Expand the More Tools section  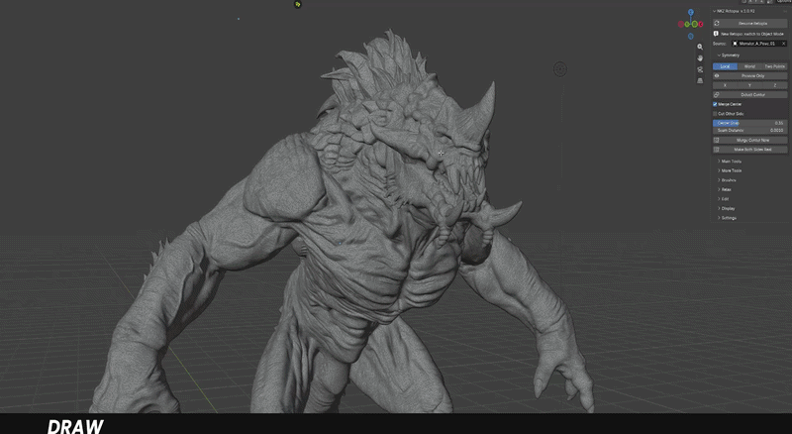click(730, 171)
